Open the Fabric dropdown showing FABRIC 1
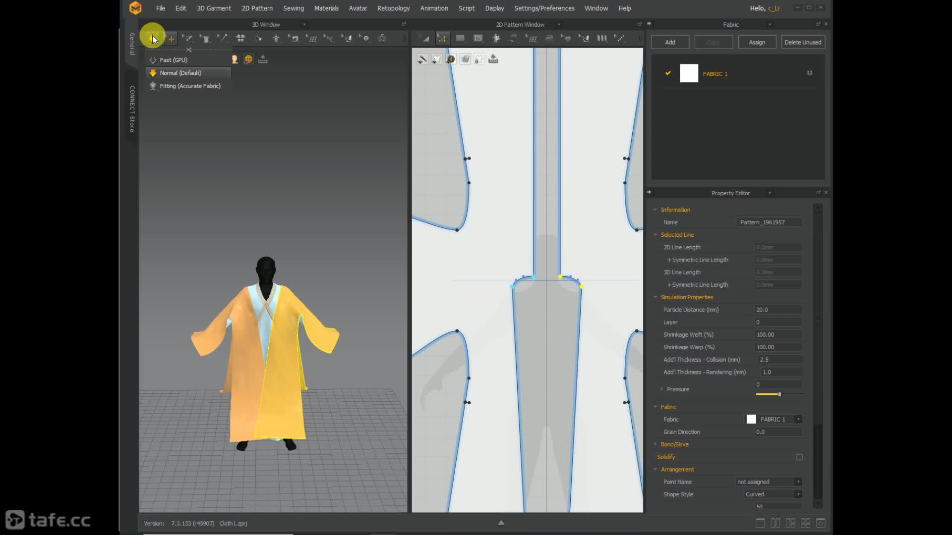The image size is (952, 535). click(774, 419)
